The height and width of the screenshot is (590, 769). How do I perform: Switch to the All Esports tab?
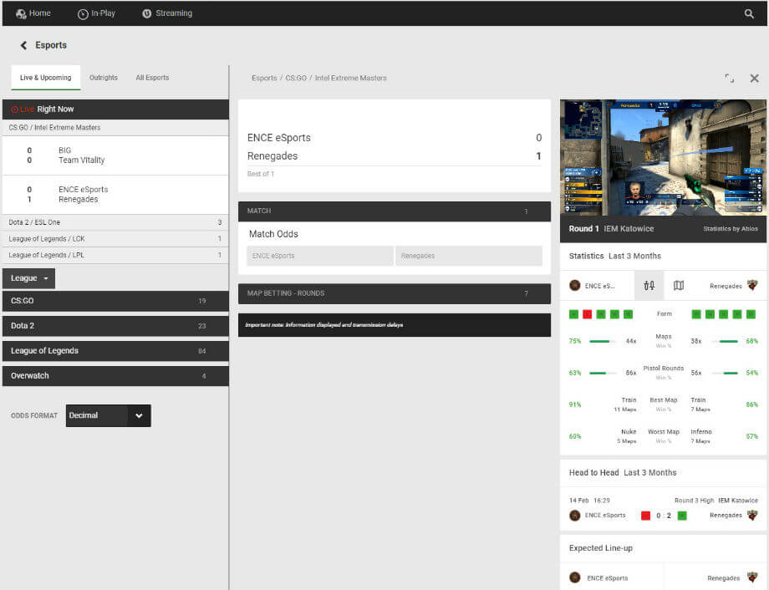pos(152,78)
